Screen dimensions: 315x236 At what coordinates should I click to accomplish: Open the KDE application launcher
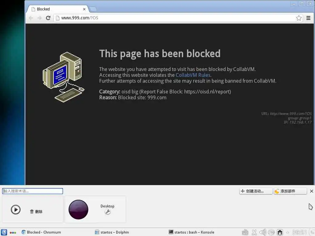[x=4, y=232]
